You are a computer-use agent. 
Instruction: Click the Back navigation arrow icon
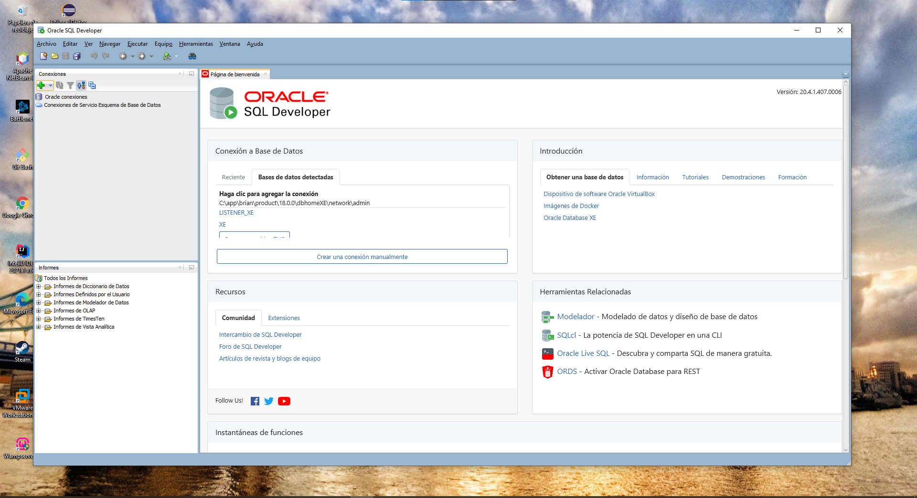123,56
